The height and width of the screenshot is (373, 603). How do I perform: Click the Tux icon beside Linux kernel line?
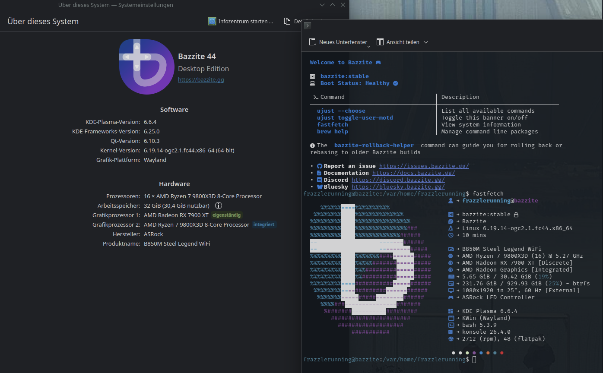tap(451, 228)
